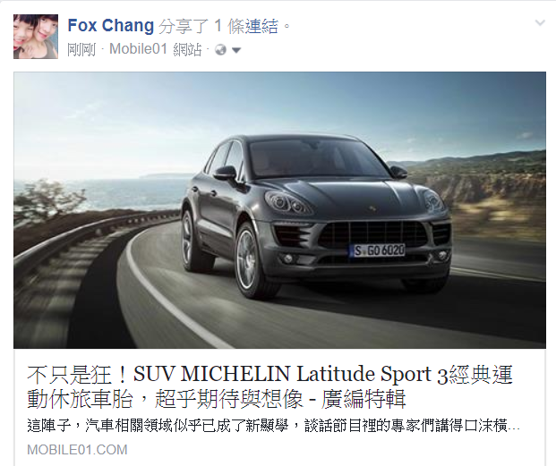The width and height of the screenshot is (556, 466).
Task: Click the 剛剛 timestamp link
Action: pos(81,50)
